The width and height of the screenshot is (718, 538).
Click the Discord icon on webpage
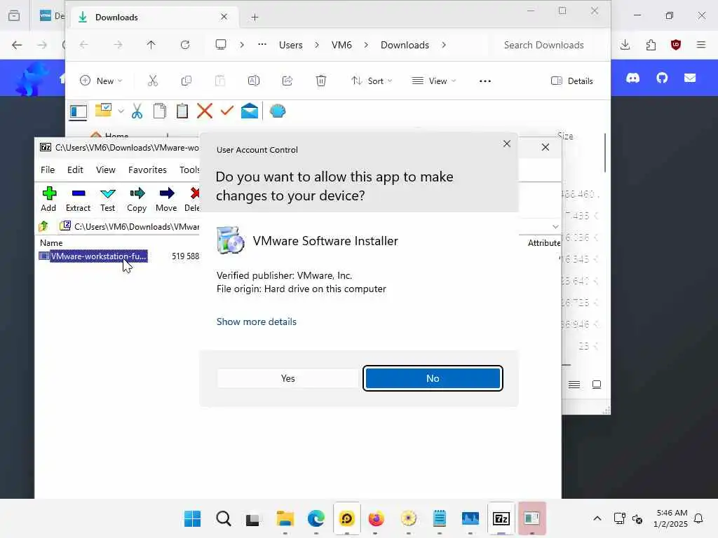[632, 78]
